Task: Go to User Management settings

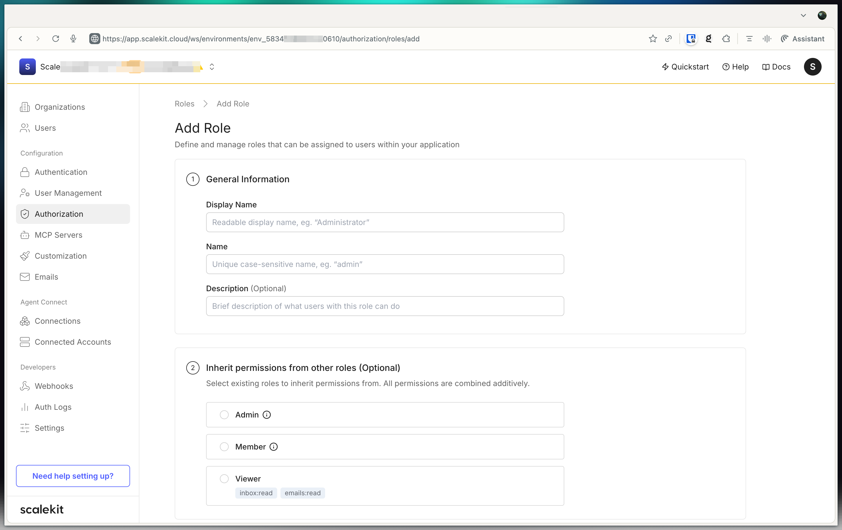Action: [x=68, y=193]
